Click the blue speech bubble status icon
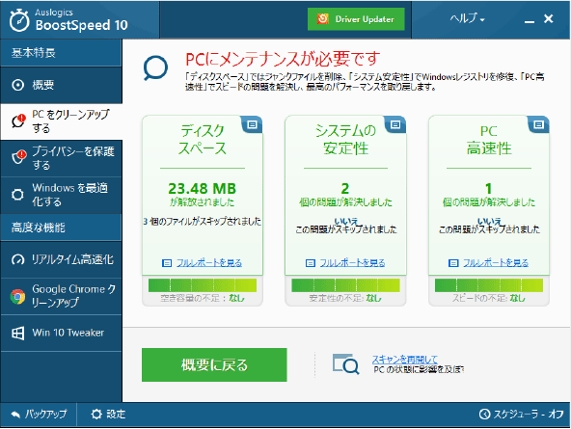571x429 pixels. click(155, 68)
